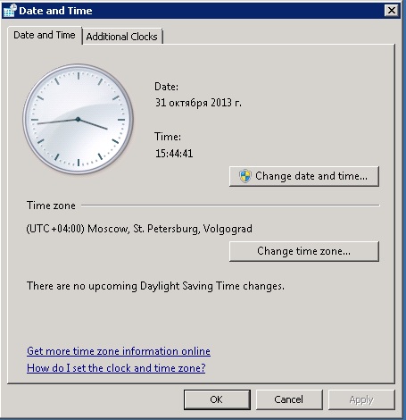Click the calendar icon in the title bar
This screenshot has width=406, height=420.
click(10, 11)
